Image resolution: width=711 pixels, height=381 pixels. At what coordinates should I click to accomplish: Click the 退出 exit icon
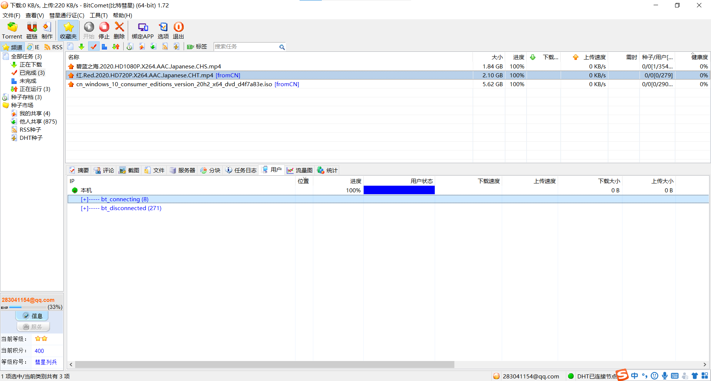(x=178, y=30)
